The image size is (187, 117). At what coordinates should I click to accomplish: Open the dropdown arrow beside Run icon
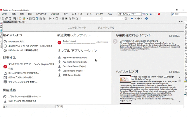tap(53, 18)
